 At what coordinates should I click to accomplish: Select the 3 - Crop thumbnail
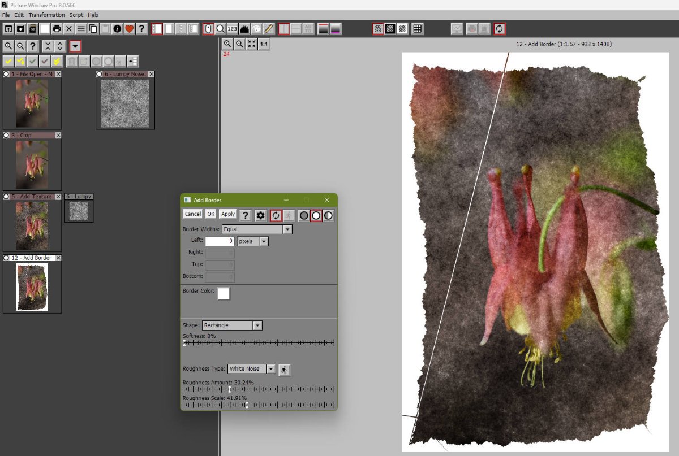(32, 164)
